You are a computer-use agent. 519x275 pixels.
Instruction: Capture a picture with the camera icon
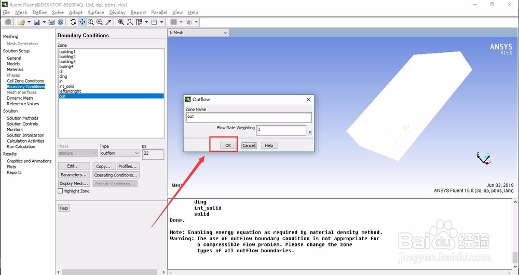coord(51,22)
